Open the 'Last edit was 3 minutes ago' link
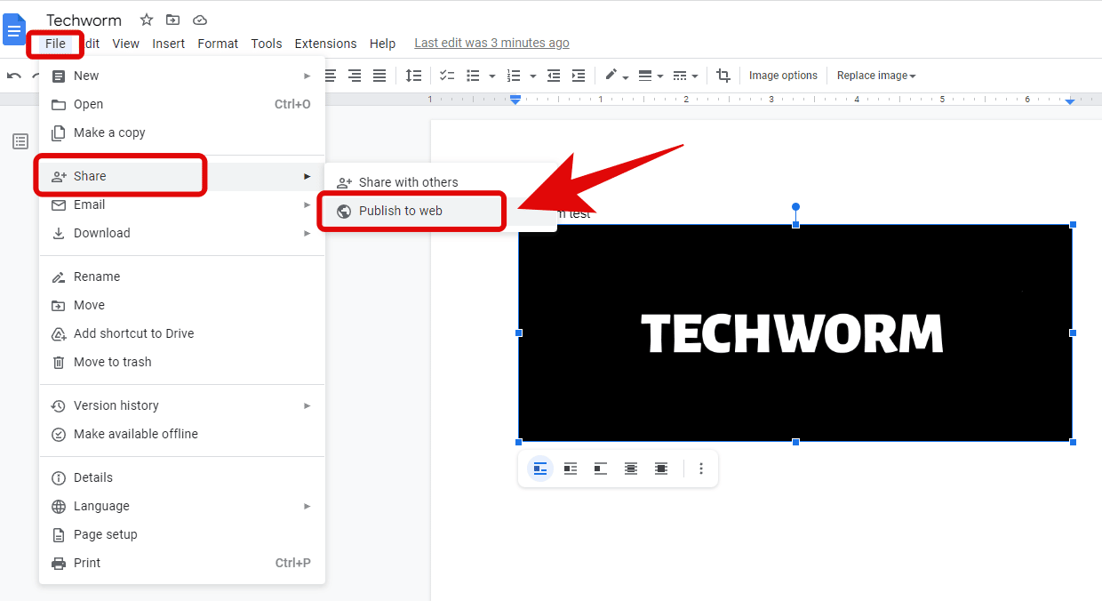Viewport: 1102px width, 601px height. 491,43
